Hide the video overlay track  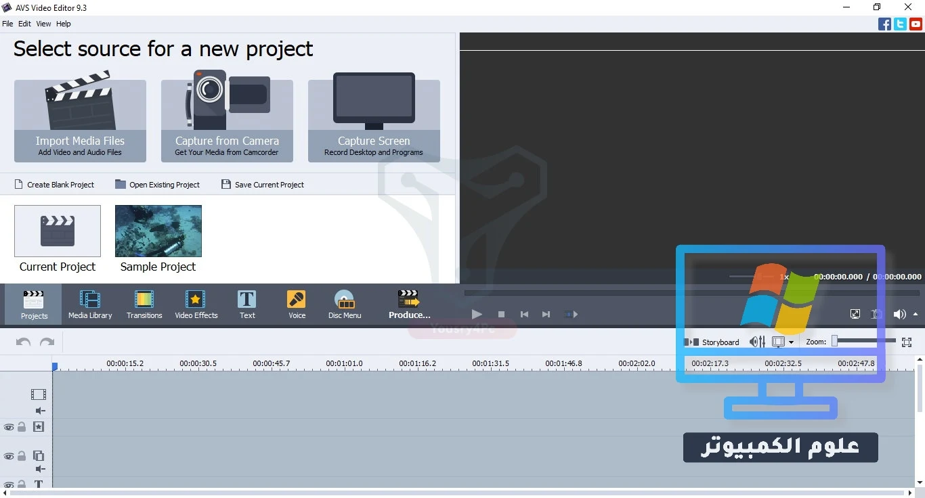pyautogui.click(x=9, y=456)
